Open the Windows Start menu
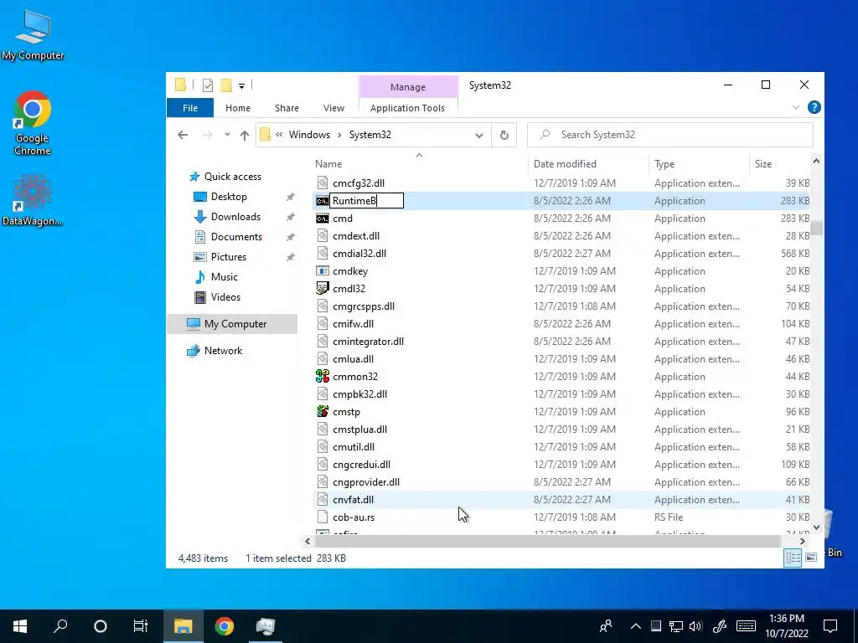This screenshot has height=643, width=858. tap(20, 626)
